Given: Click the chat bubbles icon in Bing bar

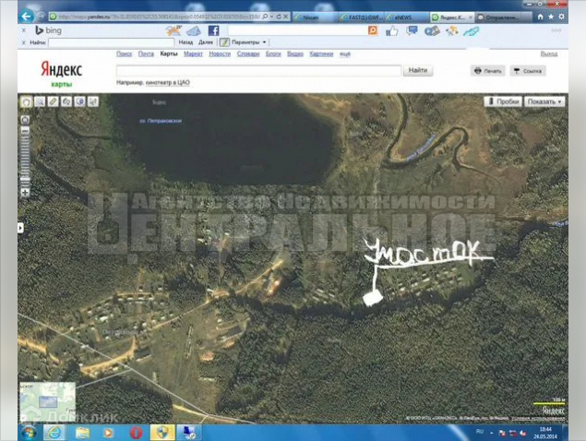Looking at the screenshot, I should [412, 30].
